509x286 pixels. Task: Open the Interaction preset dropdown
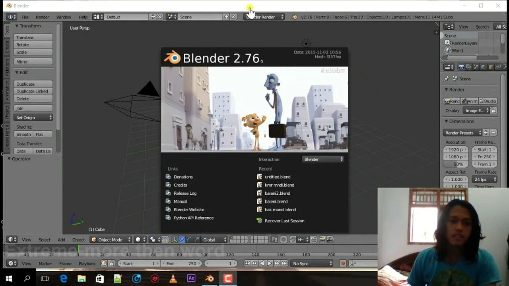[323, 159]
